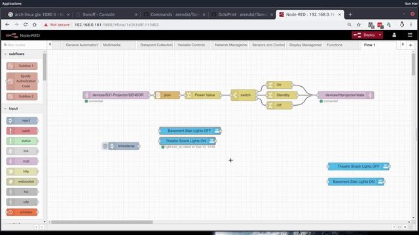Switch to General Automation flow tab
Image resolution: width=419 pixels, height=235 pixels.
click(81, 45)
